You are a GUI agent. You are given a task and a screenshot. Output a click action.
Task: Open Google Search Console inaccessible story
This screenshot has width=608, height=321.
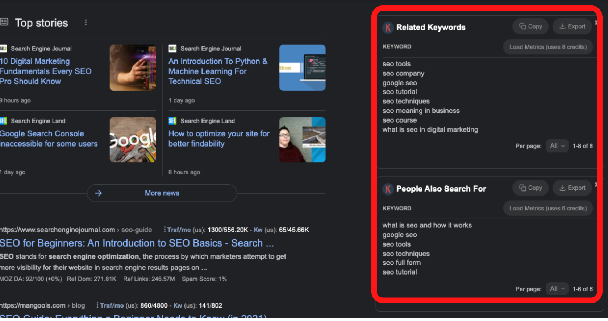pyautogui.click(x=49, y=139)
